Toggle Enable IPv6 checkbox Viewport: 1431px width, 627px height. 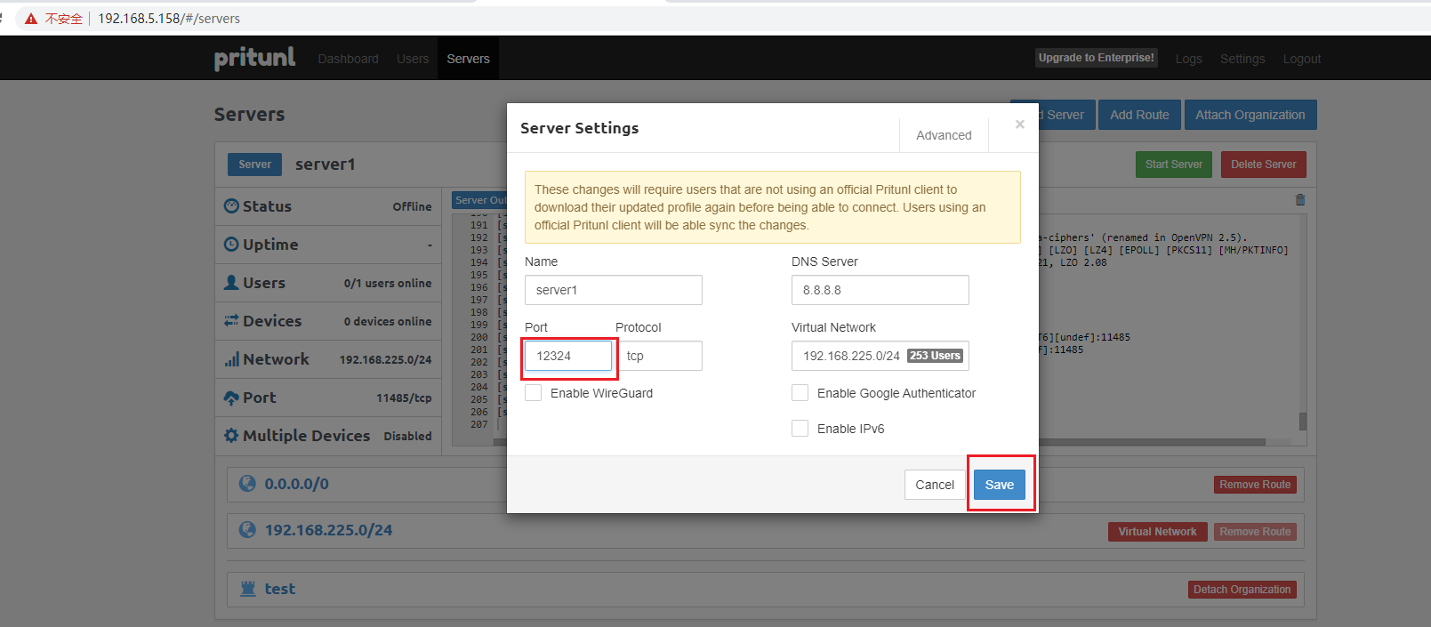(x=800, y=429)
